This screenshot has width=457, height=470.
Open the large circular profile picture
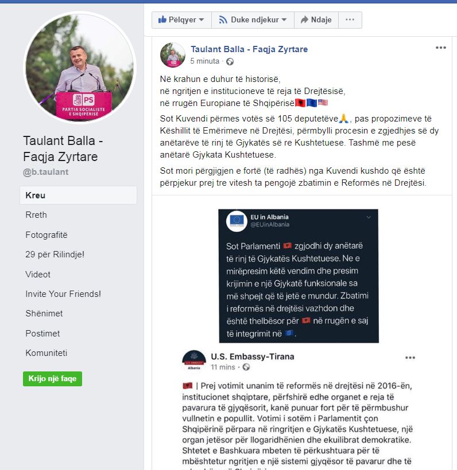tap(80, 68)
